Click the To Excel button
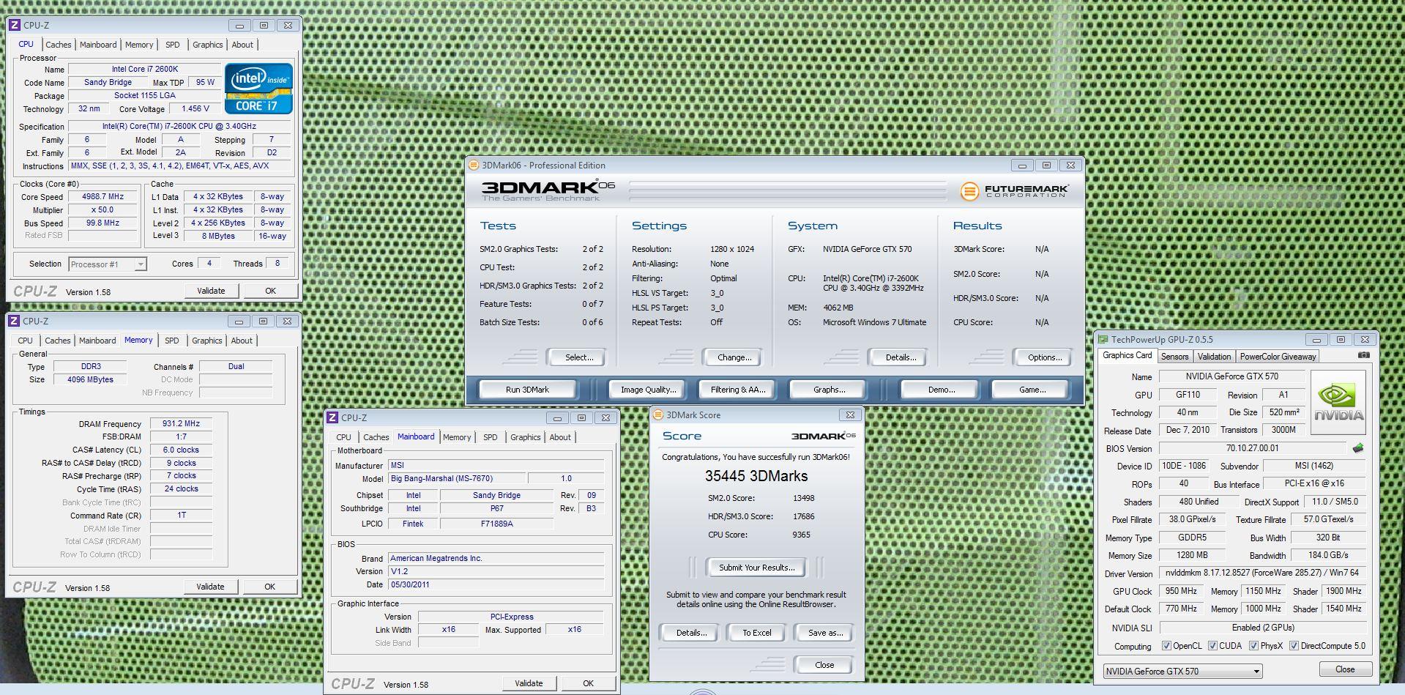Image resolution: width=1405 pixels, height=695 pixels. pos(756,633)
